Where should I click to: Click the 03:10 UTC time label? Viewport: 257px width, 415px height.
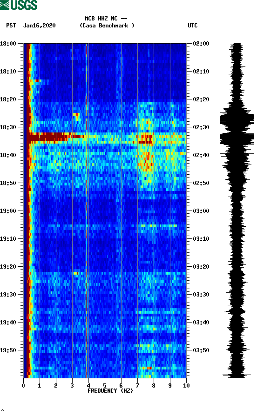click(201, 239)
